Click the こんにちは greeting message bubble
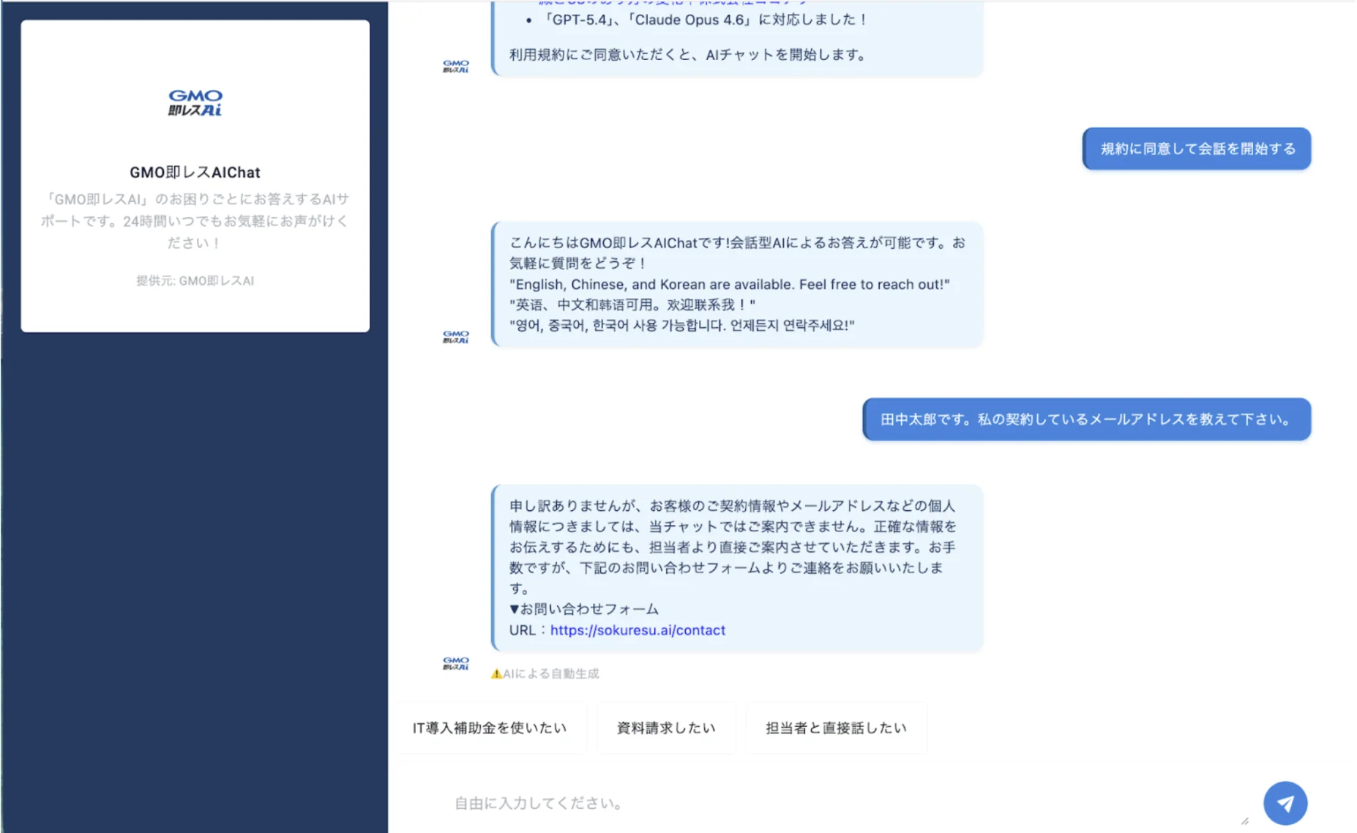 tap(736, 284)
